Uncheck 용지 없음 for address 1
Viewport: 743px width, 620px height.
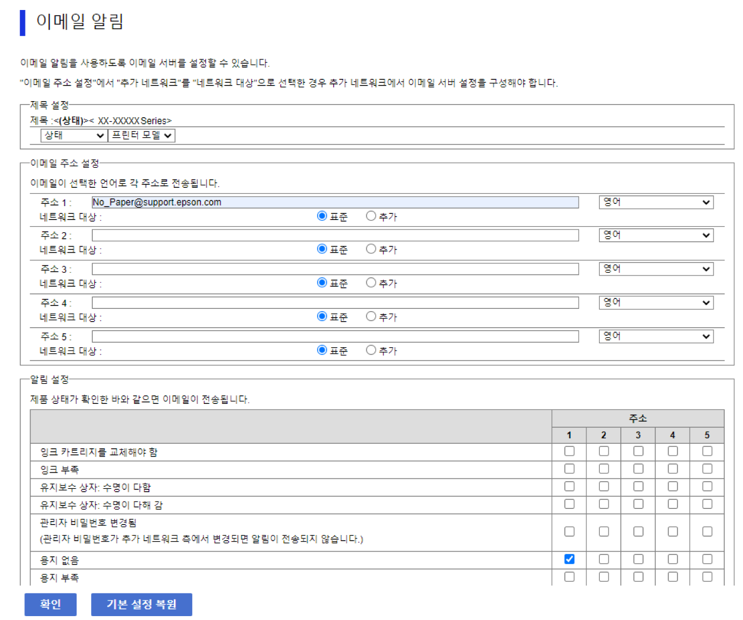[x=569, y=559]
